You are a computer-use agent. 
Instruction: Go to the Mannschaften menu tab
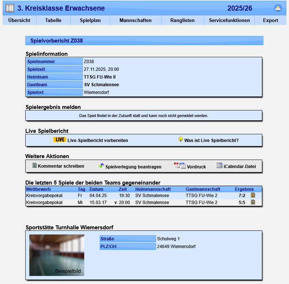[x=135, y=21]
